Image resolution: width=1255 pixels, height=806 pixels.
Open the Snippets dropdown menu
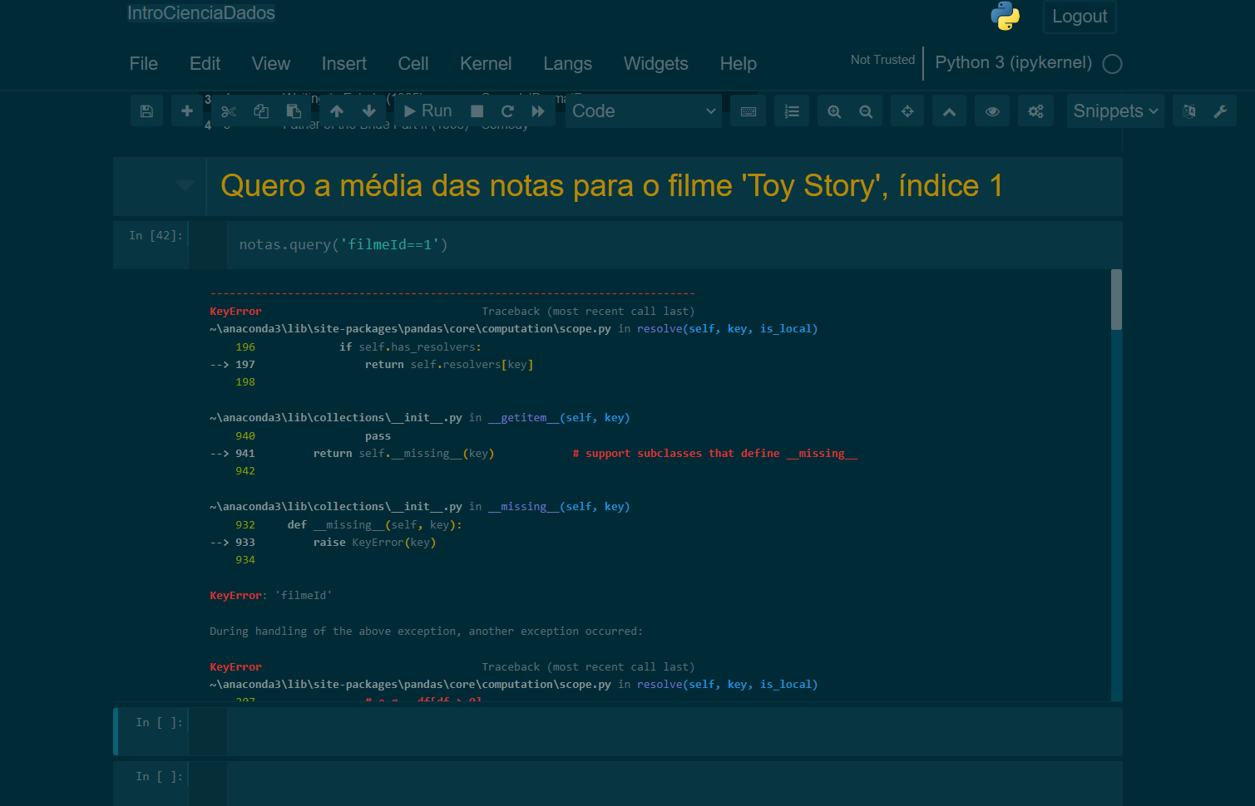(1115, 111)
